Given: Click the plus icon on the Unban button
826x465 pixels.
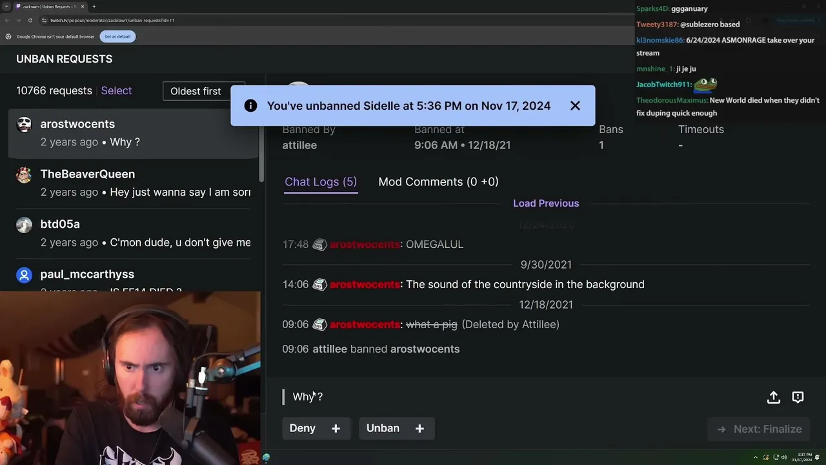Looking at the screenshot, I should click(x=419, y=428).
